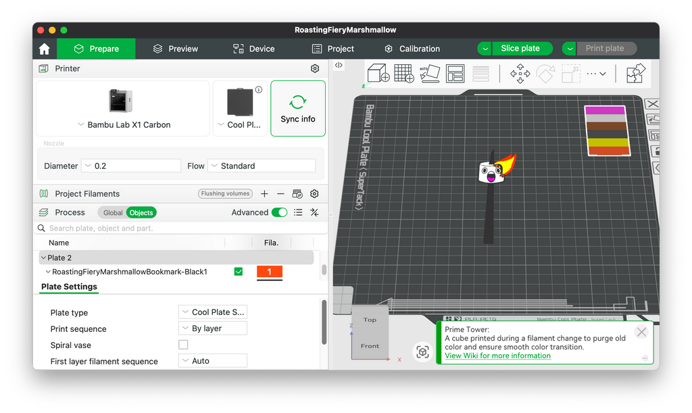Uncheck the RoastingFieryMarshmallowBookmark-Black1 printable checkbox
The width and height of the screenshot is (692, 413).
click(239, 271)
